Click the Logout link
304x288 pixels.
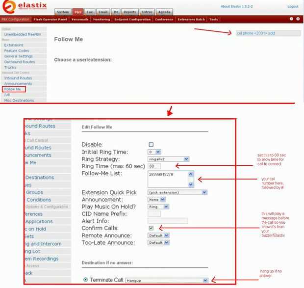(293, 6)
